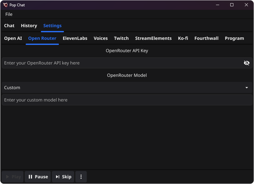Viewport: 254px width, 184px height.
Task: Select the ElevenLabs settings tab
Action: click(x=75, y=38)
